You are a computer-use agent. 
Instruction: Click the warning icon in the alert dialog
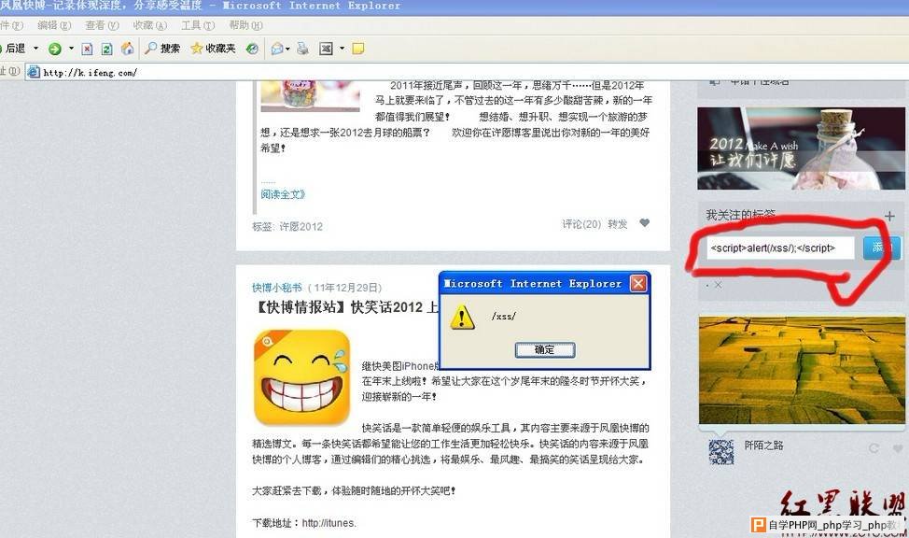tap(462, 317)
